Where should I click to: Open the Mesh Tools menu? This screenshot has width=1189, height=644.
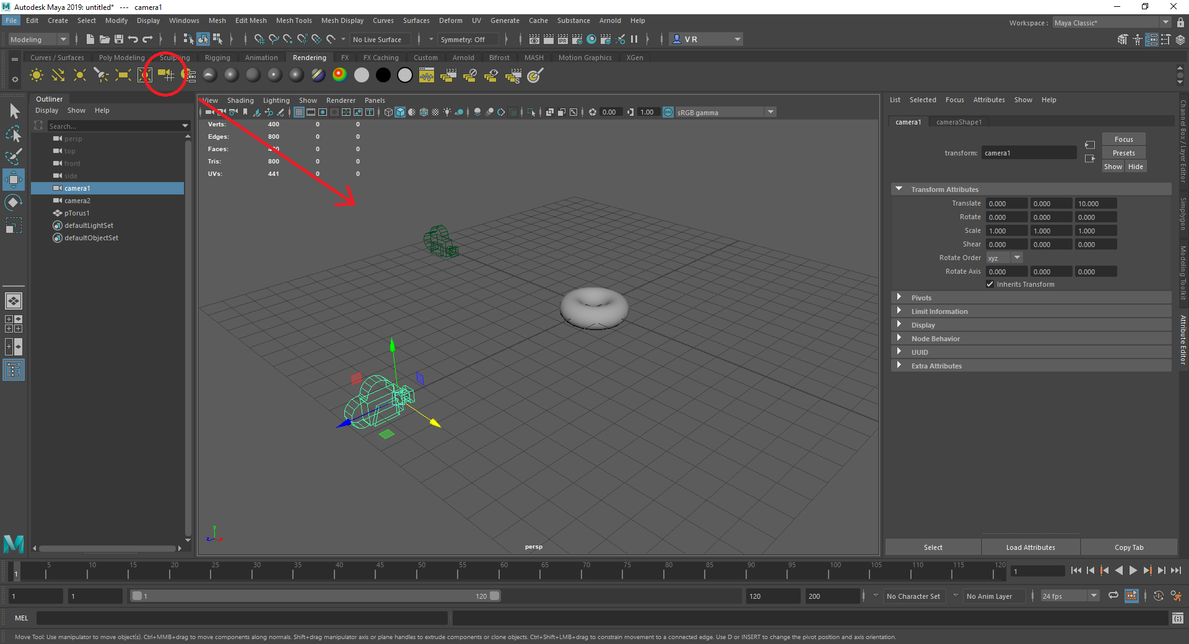tap(294, 20)
